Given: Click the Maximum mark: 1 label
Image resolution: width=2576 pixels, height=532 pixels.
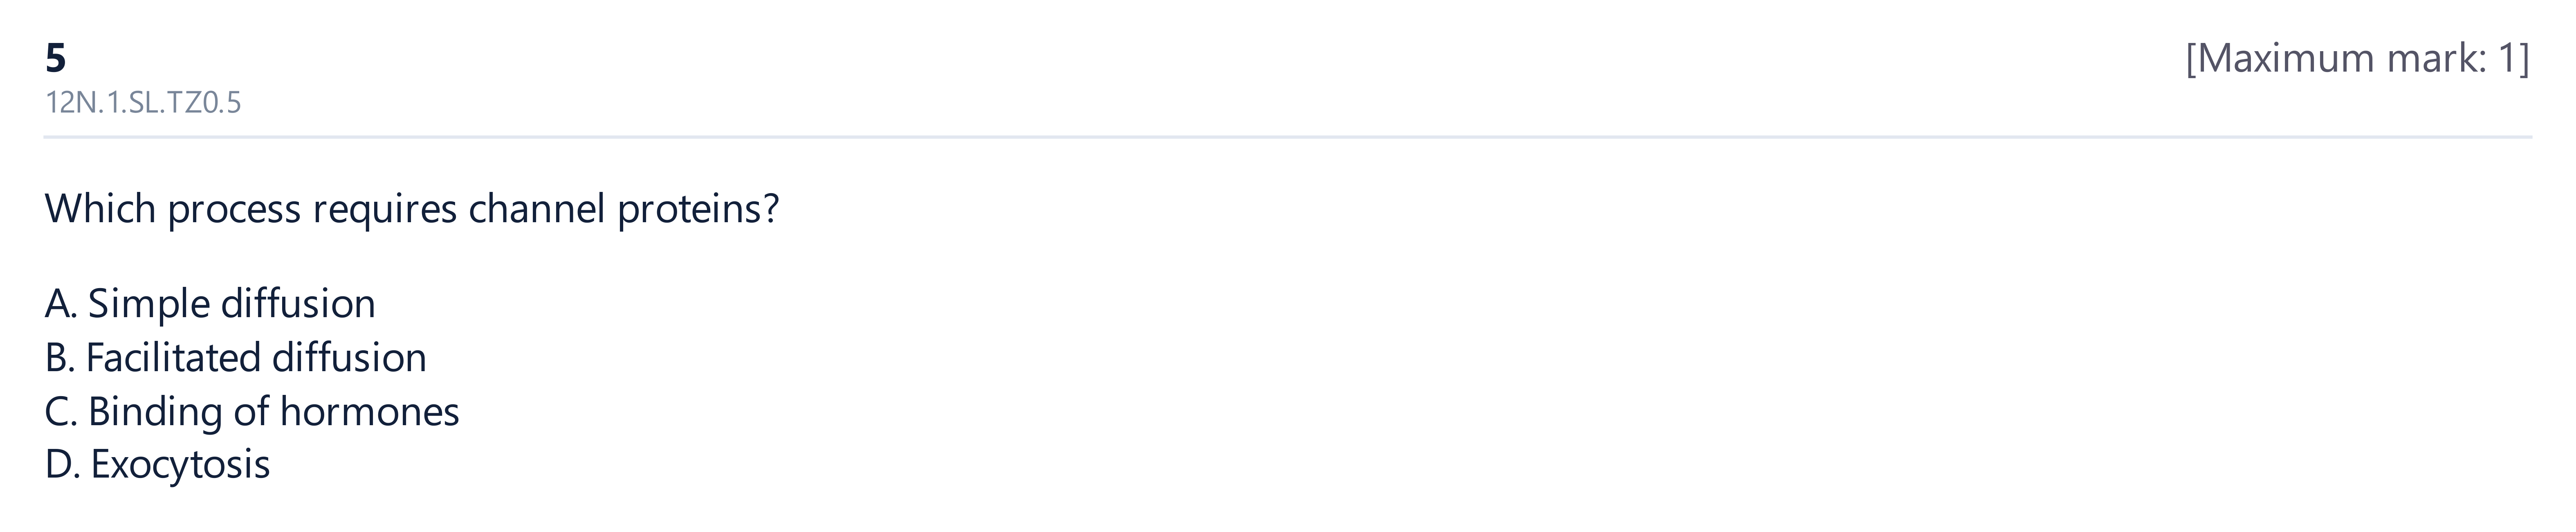Looking at the screenshot, I should pos(2357,59).
